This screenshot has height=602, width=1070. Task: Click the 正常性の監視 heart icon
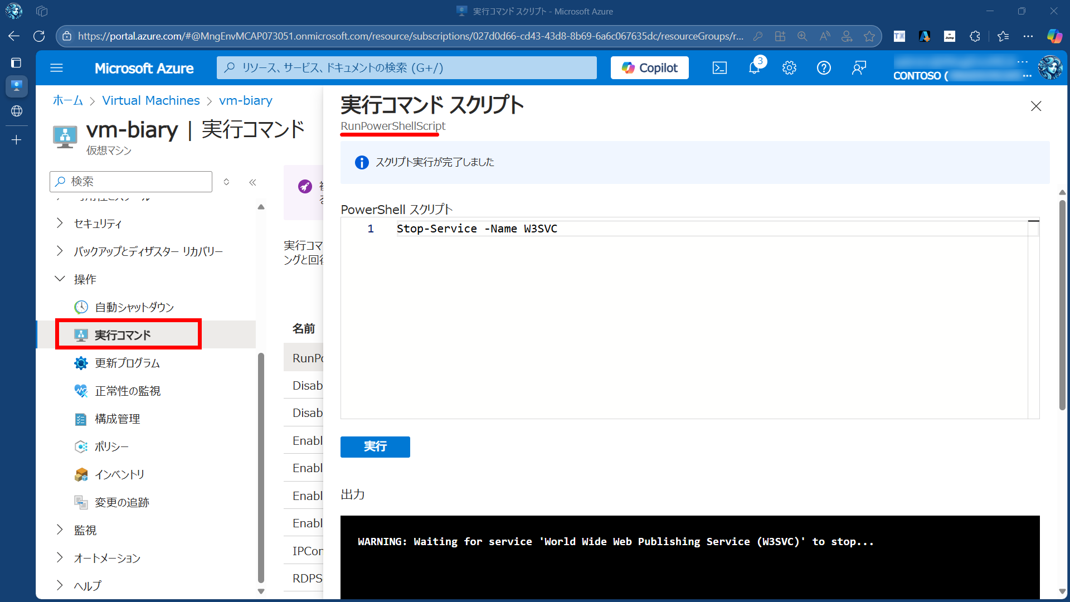tap(81, 391)
